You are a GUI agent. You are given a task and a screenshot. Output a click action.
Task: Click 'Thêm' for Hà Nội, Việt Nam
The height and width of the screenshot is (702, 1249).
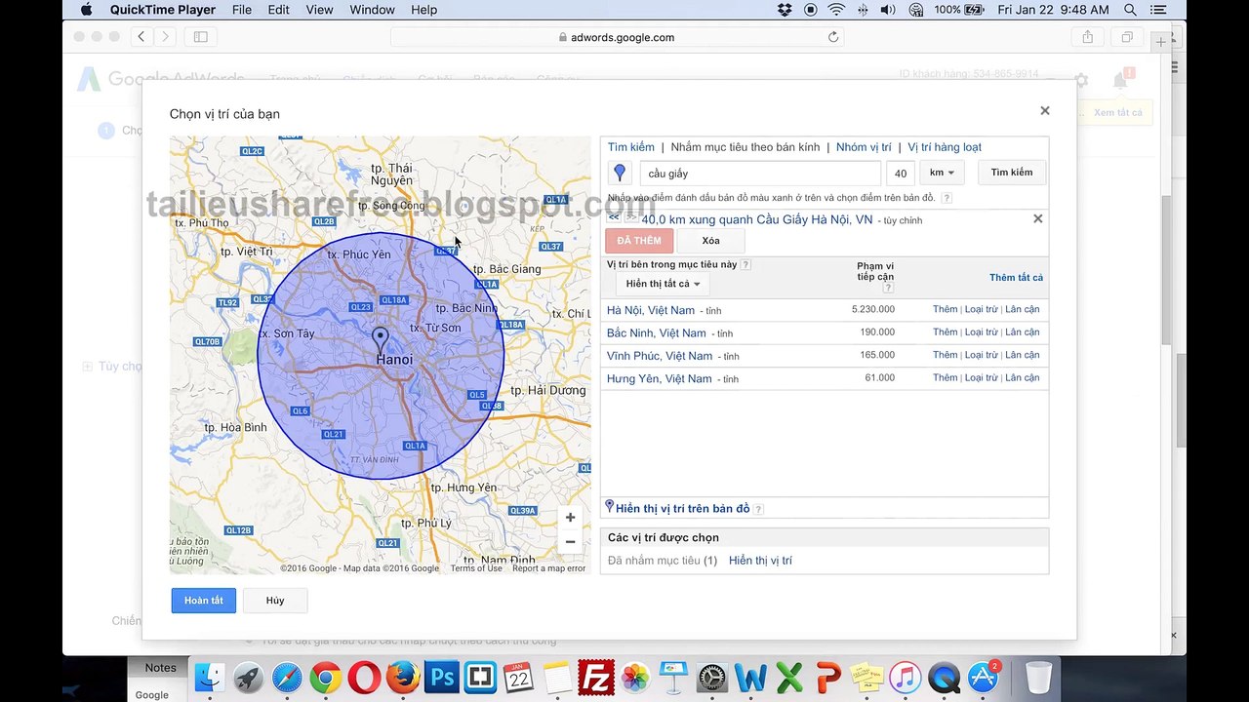pyautogui.click(x=945, y=309)
